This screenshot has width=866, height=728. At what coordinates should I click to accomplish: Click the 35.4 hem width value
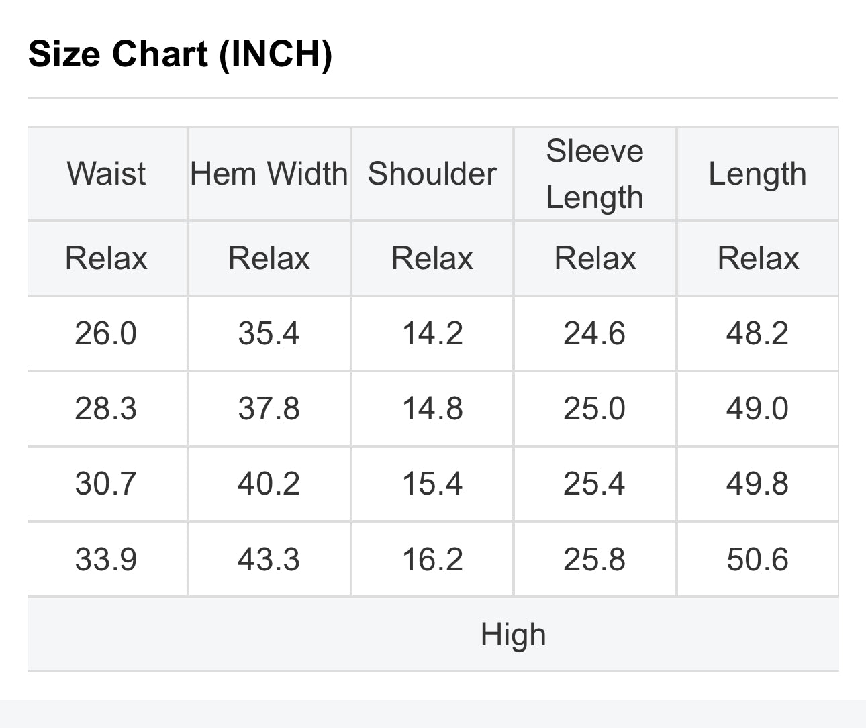[x=269, y=333]
